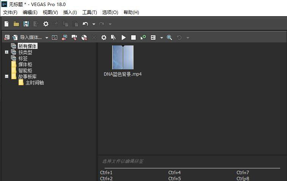Open the 插入(I) menu
The height and width of the screenshot is (181, 287).
tap(70, 12)
